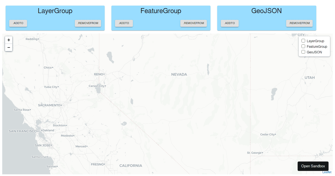
Task: Click the .REMOVEFROM button under FeatureGroup
Action: click(x=193, y=23)
